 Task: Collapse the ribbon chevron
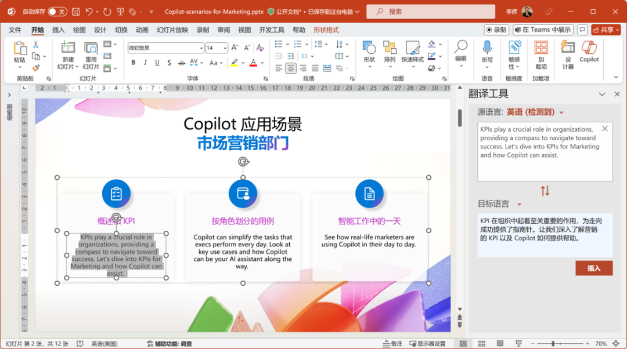click(x=616, y=77)
